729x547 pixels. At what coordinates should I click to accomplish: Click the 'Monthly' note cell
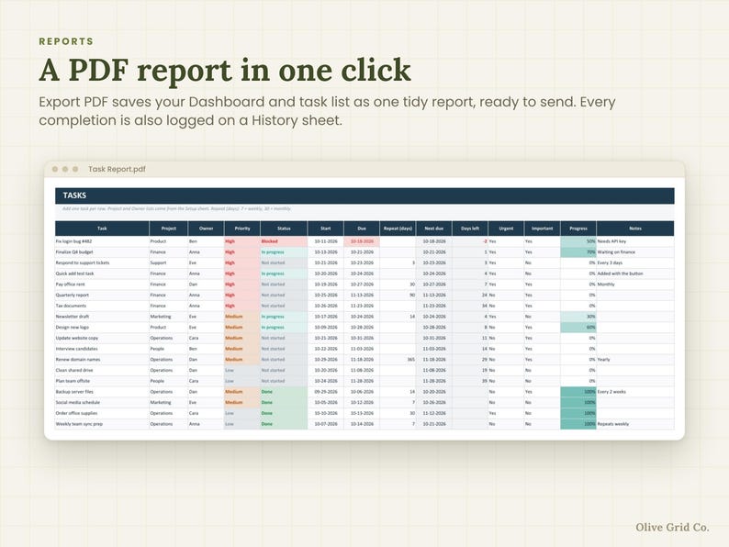click(635, 285)
